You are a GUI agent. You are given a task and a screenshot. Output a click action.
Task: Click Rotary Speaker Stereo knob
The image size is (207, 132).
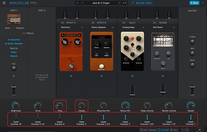[x=97, y=44]
